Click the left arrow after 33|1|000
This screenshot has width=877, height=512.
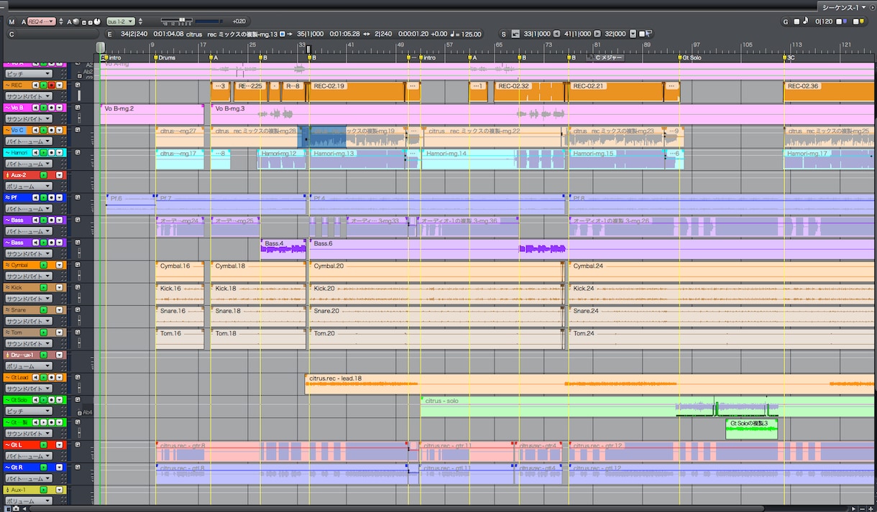558,34
